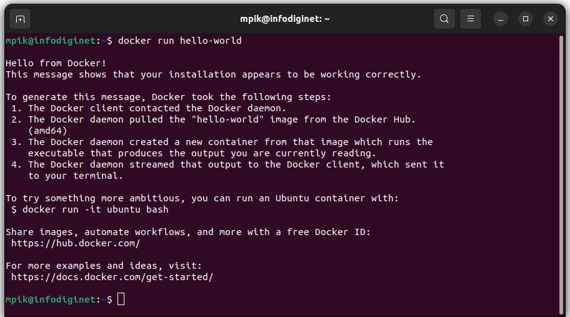Click the "(amd64)" text
Screen dimensions: 570x317
47,131
